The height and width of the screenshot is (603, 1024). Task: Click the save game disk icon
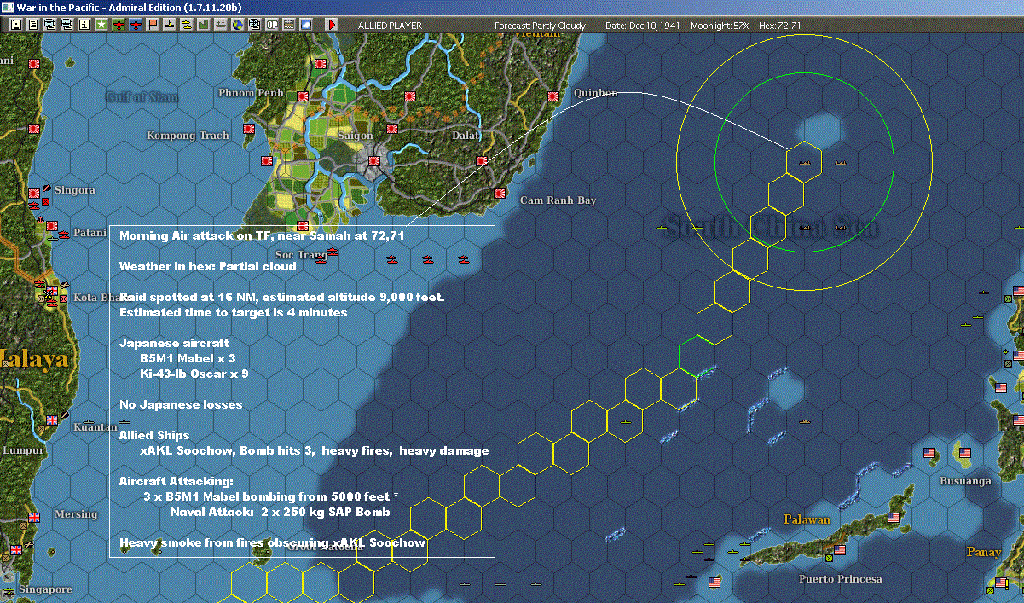[16, 25]
